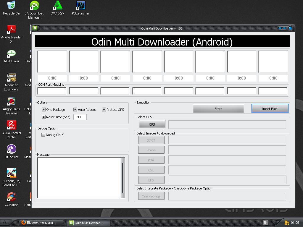Minimize the Odin Multi Downloader window
This screenshot has width=303, height=227.
pyautogui.click(x=280, y=28)
